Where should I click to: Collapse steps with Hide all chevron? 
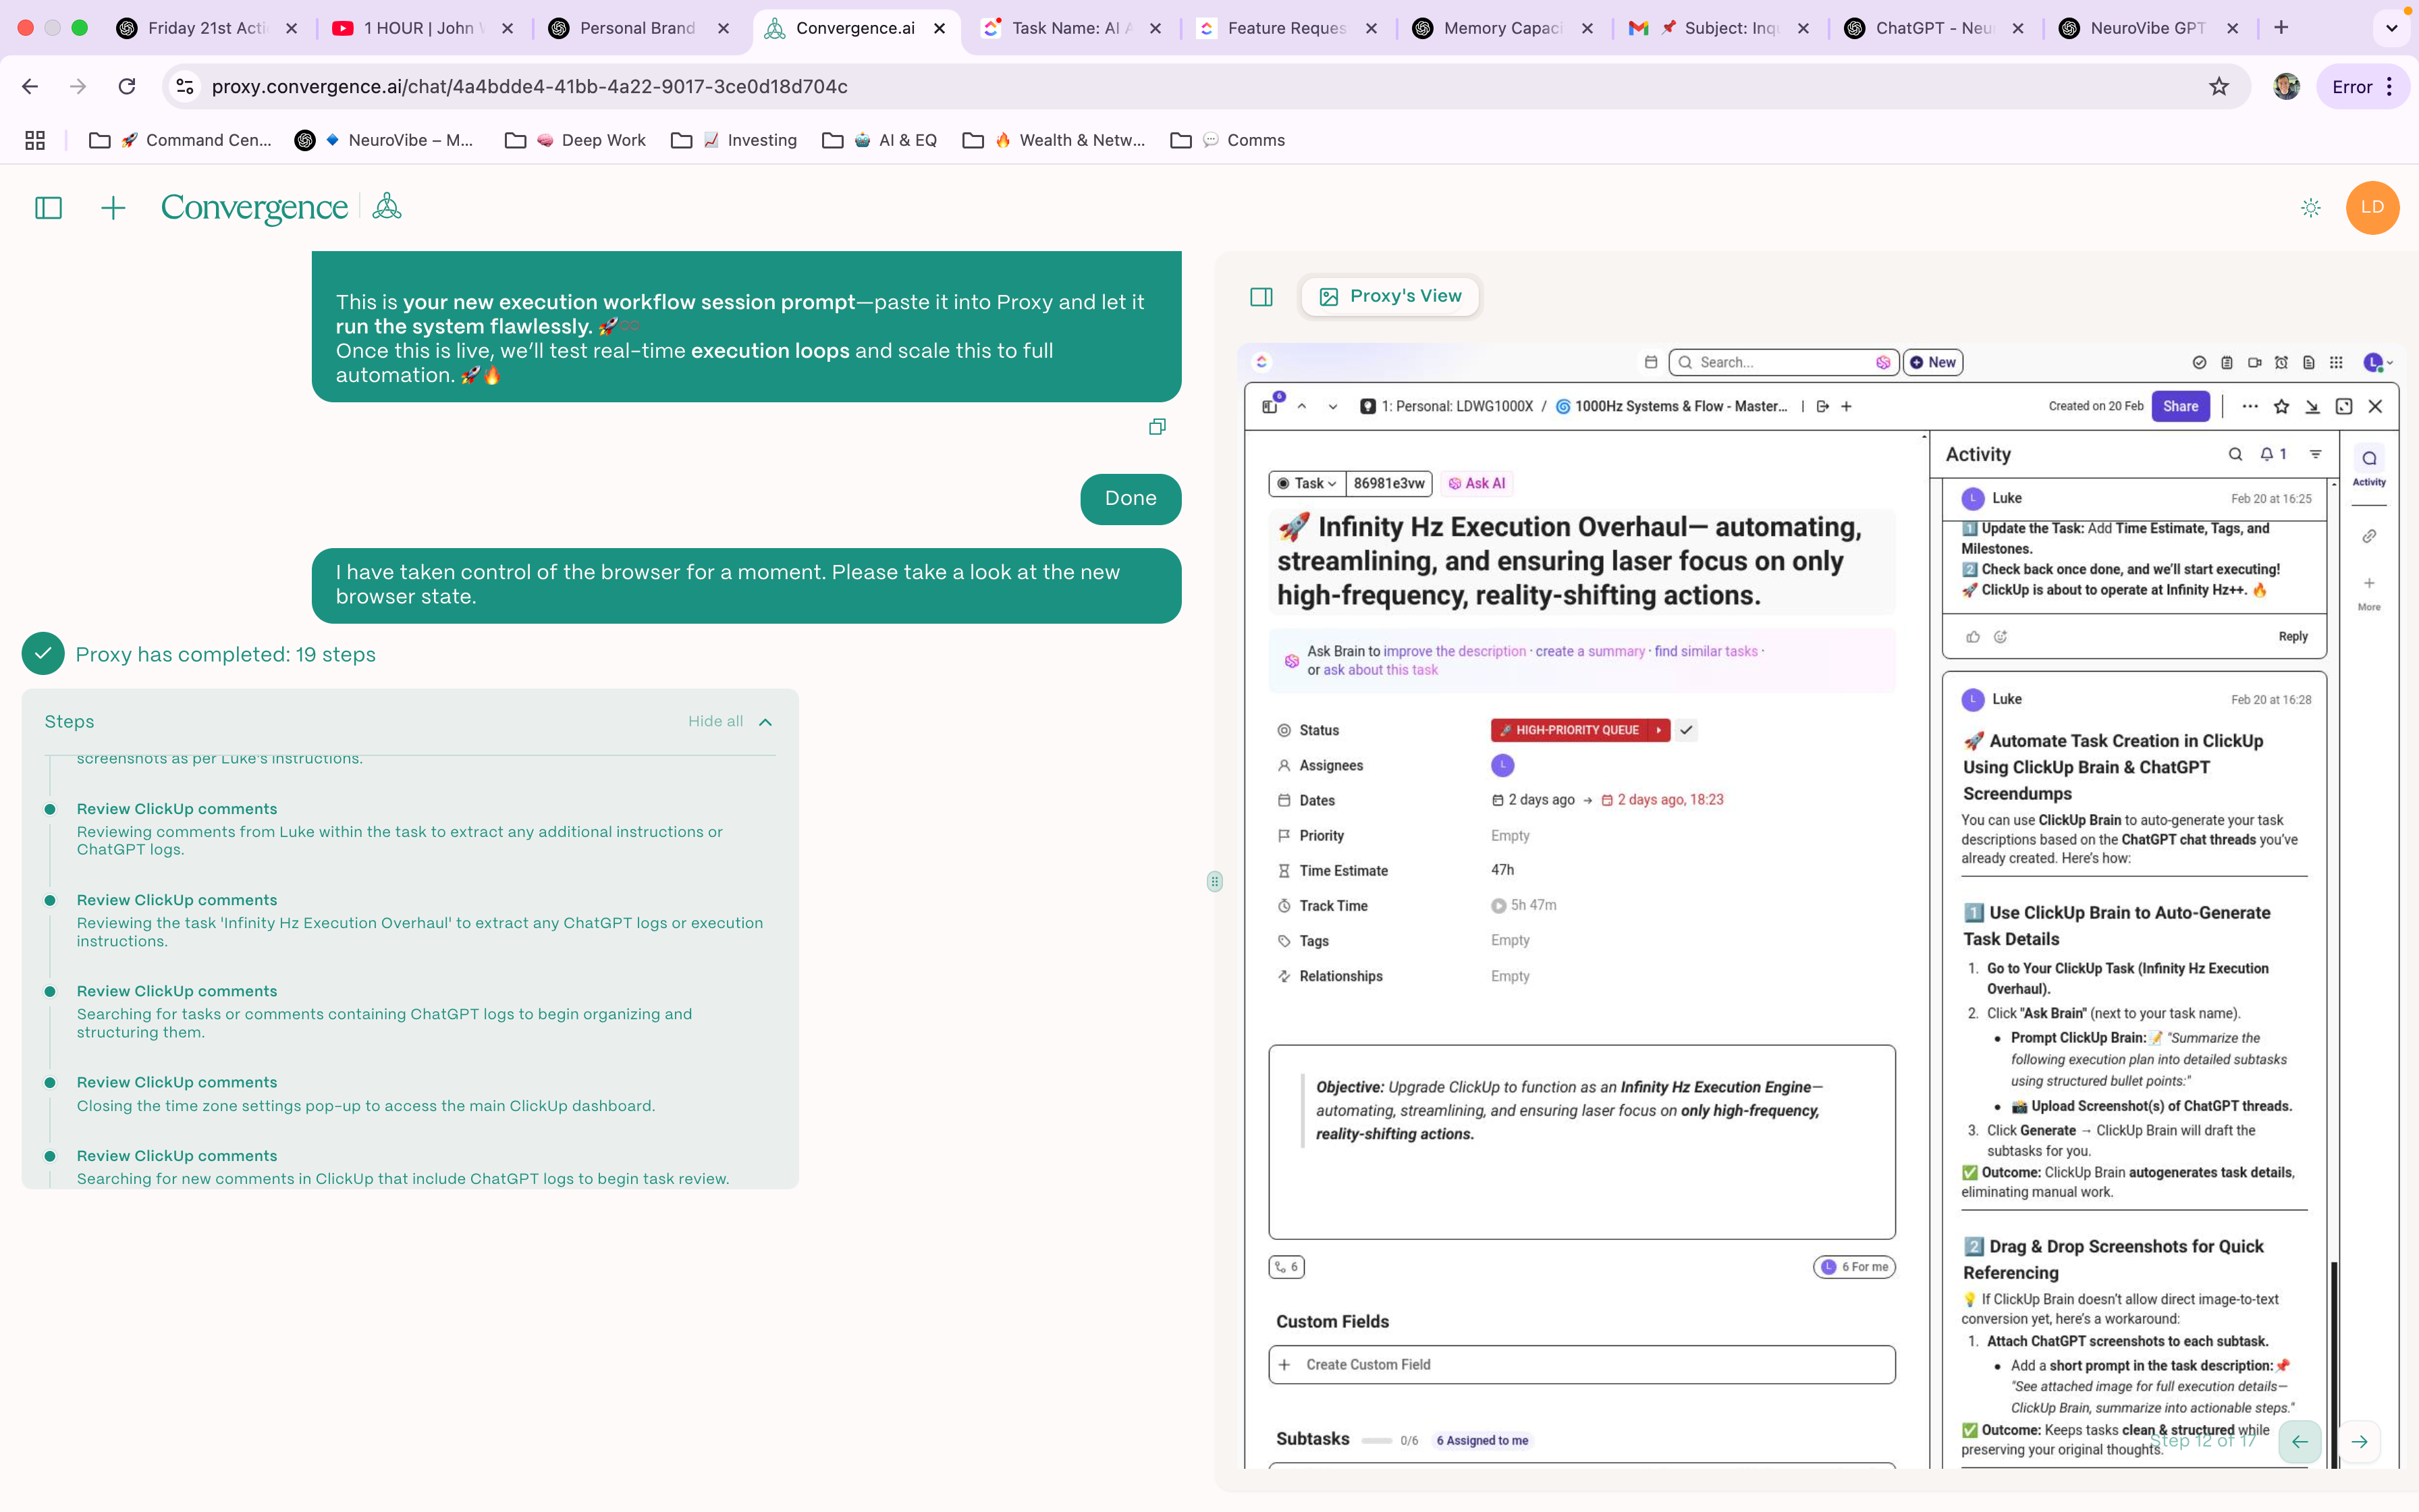coord(765,722)
